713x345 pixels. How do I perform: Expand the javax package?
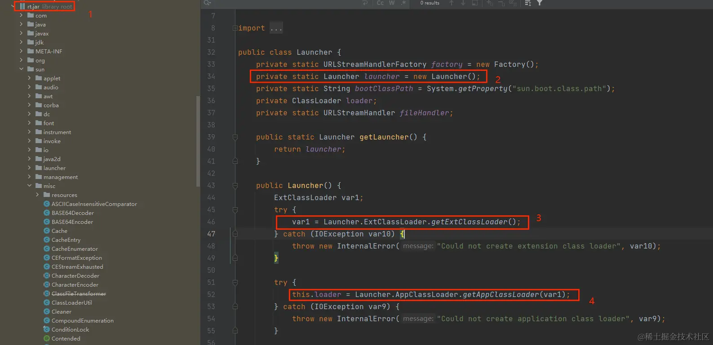coord(21,33)
